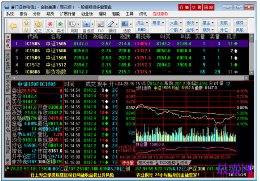Sort by the 期现差 column header

(143, 37)
